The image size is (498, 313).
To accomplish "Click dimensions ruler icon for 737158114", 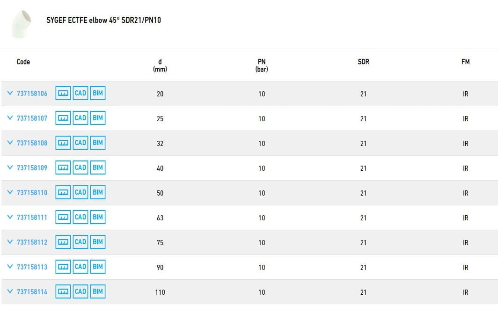I will 63,291.
